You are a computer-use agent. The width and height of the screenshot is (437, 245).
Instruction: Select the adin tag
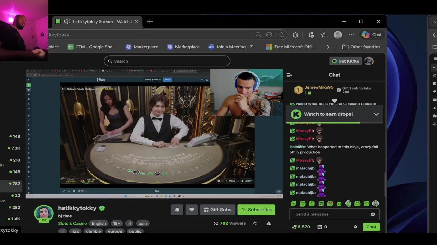click(142, 223)
